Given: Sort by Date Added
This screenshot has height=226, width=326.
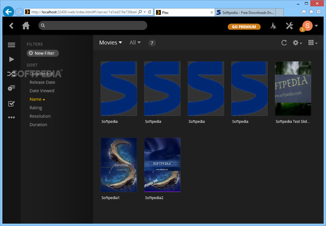Looking at the screenshot, I should (x=41, y=74).
